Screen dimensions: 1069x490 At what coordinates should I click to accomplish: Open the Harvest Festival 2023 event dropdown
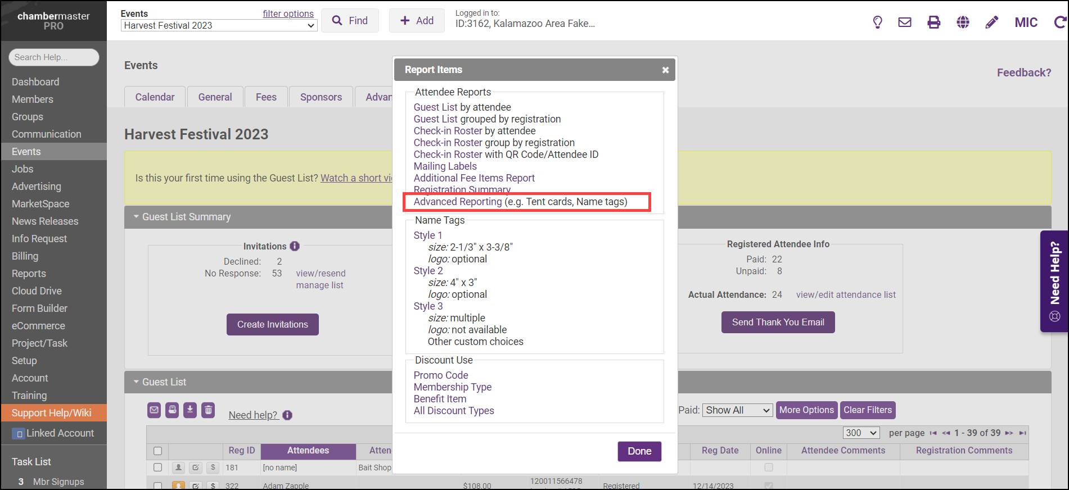[219, 26]
